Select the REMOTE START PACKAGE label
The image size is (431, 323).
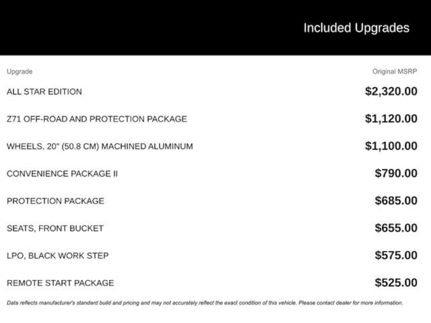[x=60, y=283]
